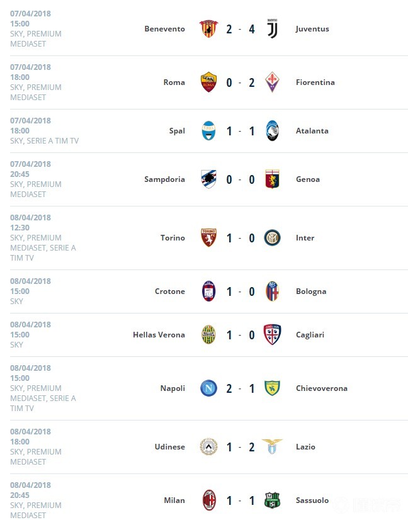Open the Cagliari team link
Image resolution: width=408 pixels, height=520 pixels.
point(310,335)
